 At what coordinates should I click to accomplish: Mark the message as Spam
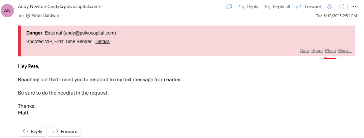tap(317, 51)
